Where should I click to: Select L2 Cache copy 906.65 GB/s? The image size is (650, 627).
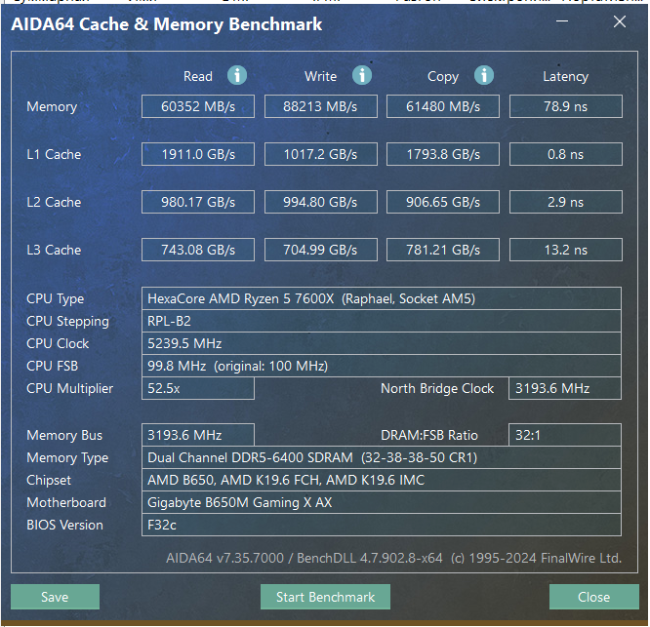[x=443, y=202]
